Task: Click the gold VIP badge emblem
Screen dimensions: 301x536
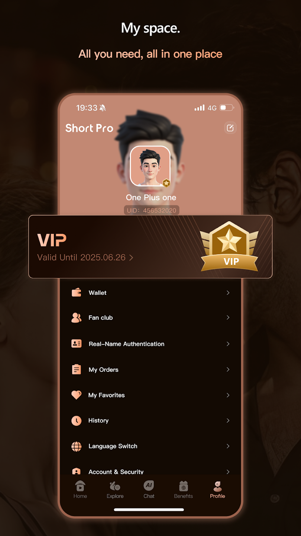Action: 229,246
